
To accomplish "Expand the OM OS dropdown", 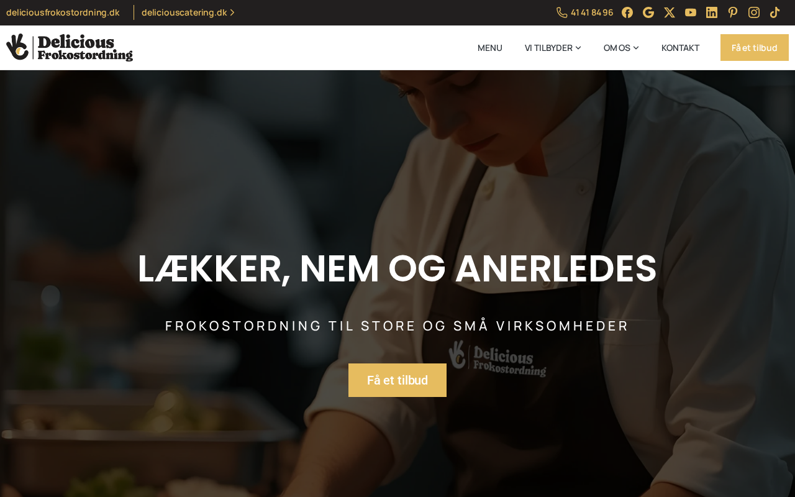I will tap(621, 48).
